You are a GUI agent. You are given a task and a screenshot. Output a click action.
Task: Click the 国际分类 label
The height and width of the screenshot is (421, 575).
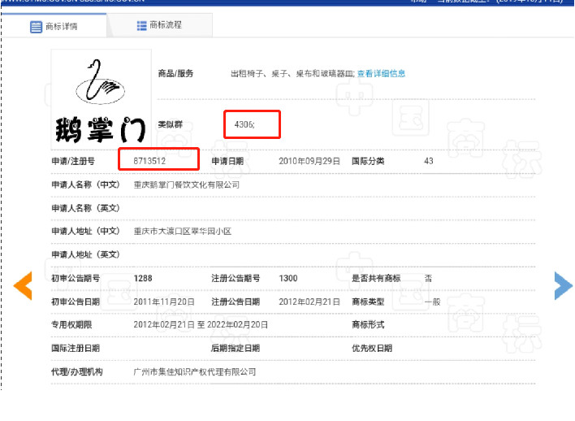pyautogui.click(x=368, y=161)
